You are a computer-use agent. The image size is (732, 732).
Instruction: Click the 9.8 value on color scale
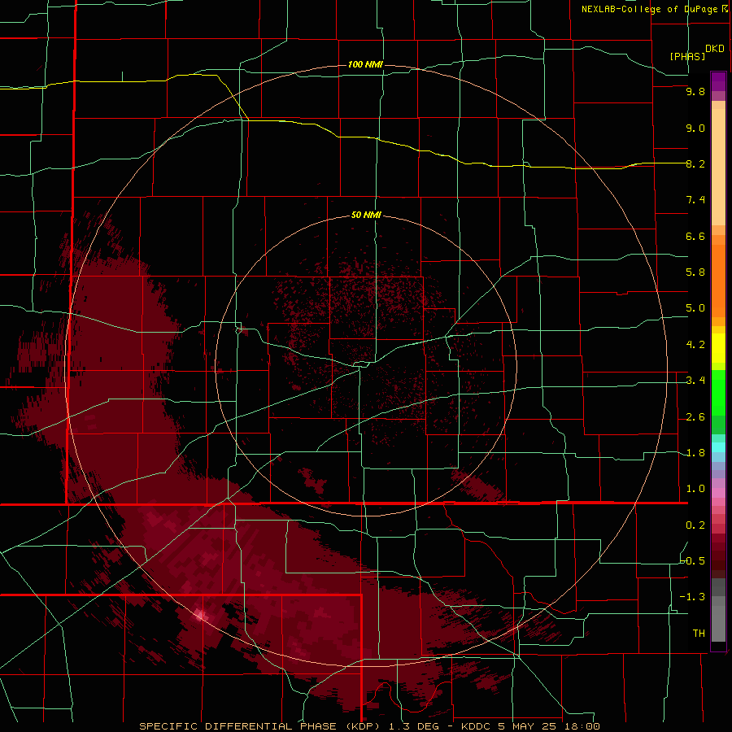695,91
